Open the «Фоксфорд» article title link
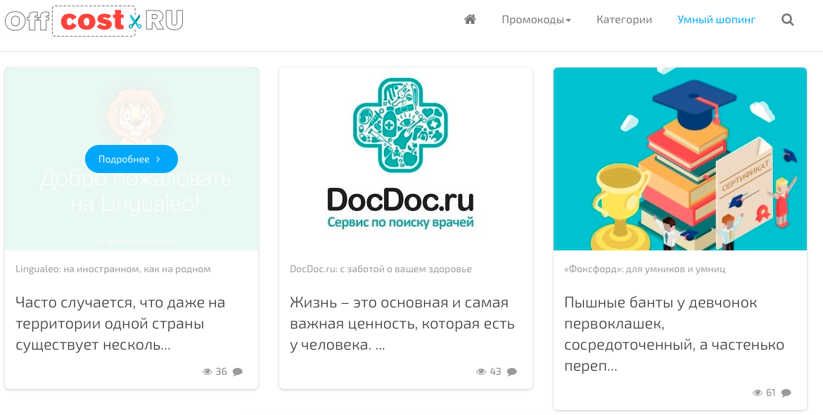The width and height of the screenshot is (823, 415). (644, 269)
